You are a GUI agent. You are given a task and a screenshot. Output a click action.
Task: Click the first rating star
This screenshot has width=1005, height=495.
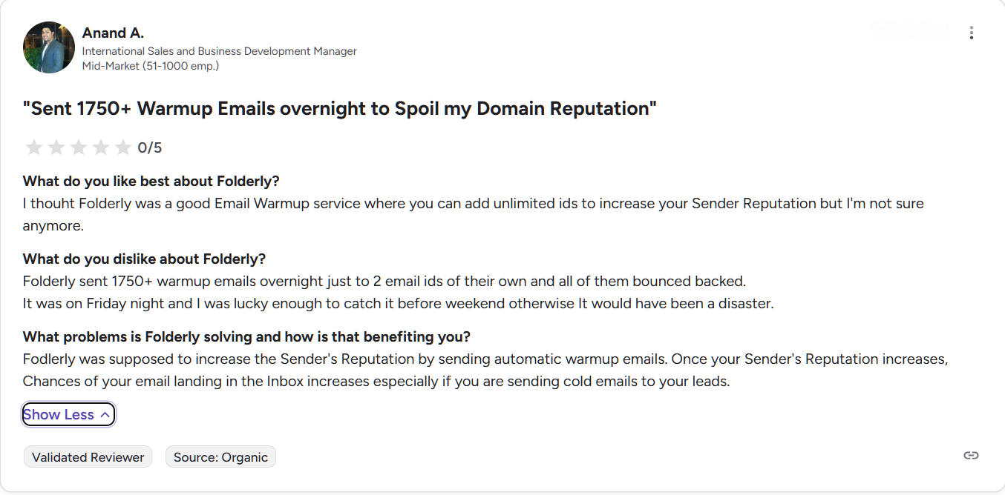point(34,147)
